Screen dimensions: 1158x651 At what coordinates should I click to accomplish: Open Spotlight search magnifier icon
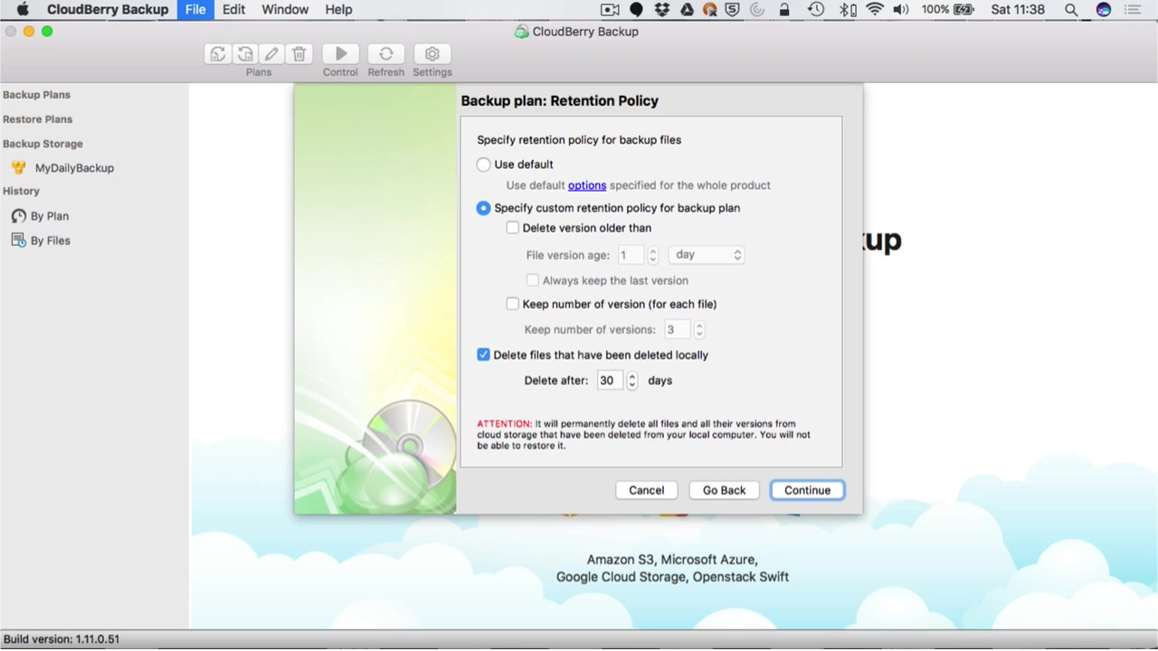point(1071,10)
